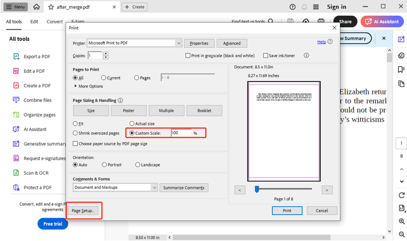Switch to the All tools tab

(14, 22)
